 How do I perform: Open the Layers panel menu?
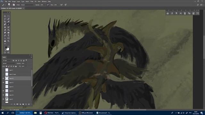31,57
